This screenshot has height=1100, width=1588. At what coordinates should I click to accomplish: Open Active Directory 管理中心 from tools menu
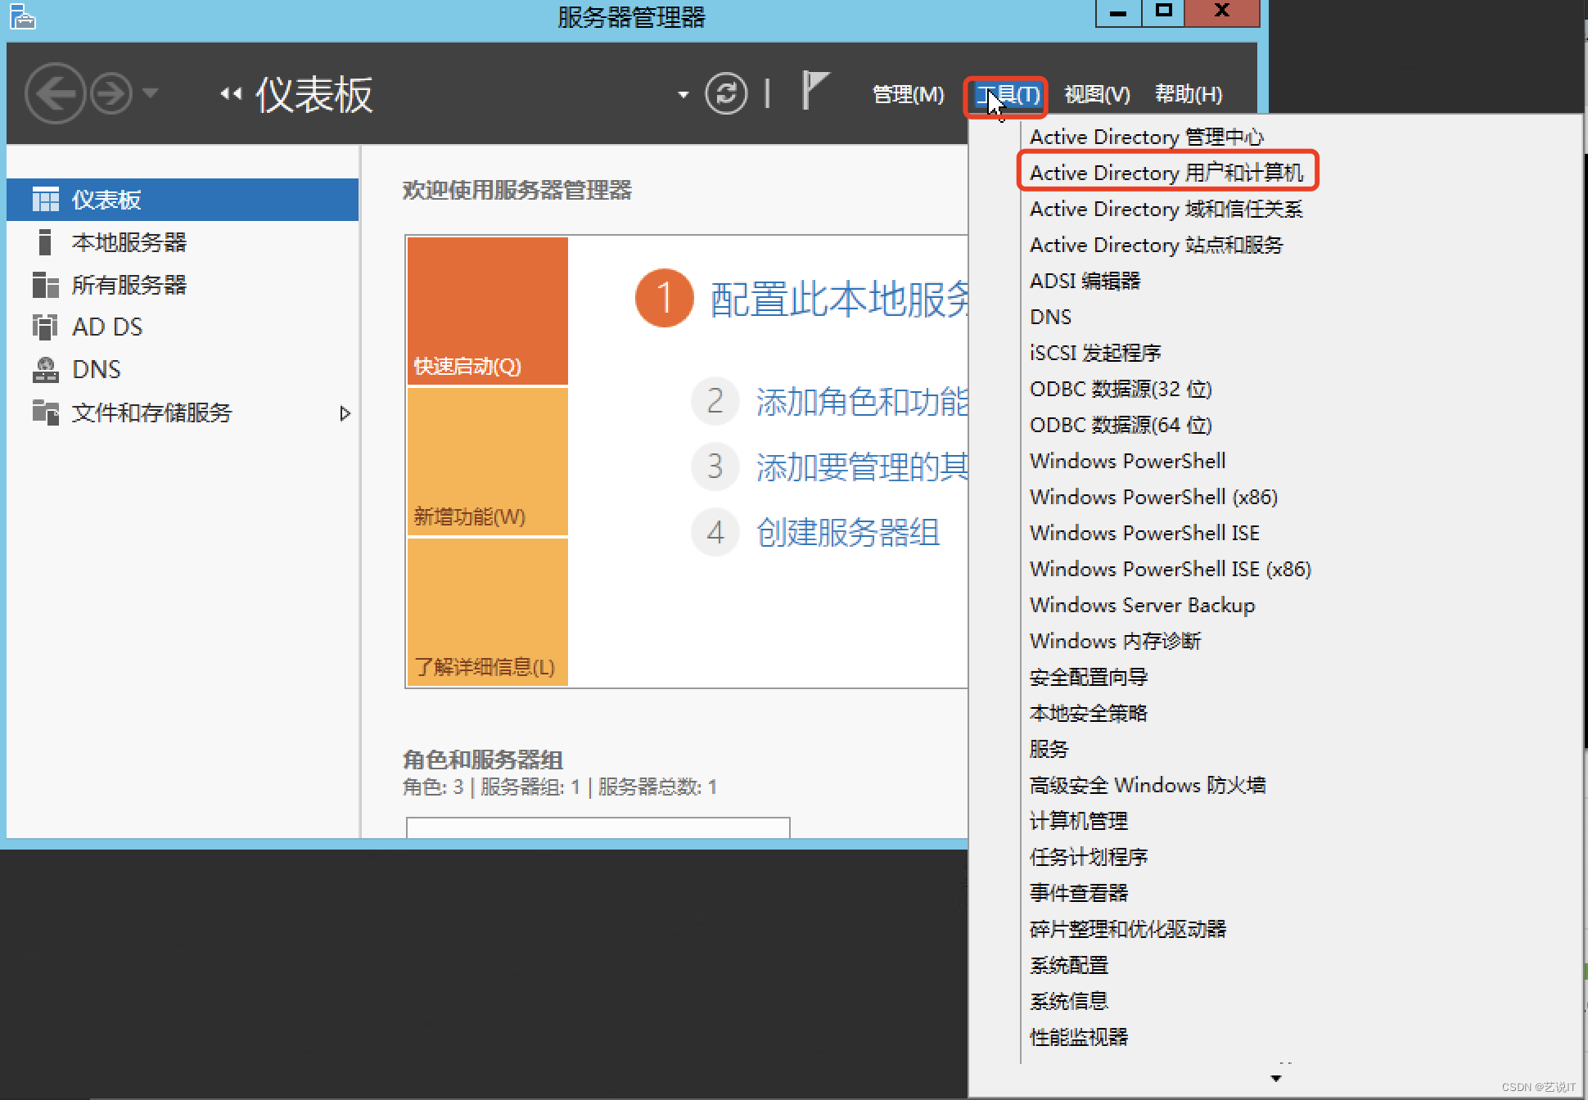[x=1147, y=137]
